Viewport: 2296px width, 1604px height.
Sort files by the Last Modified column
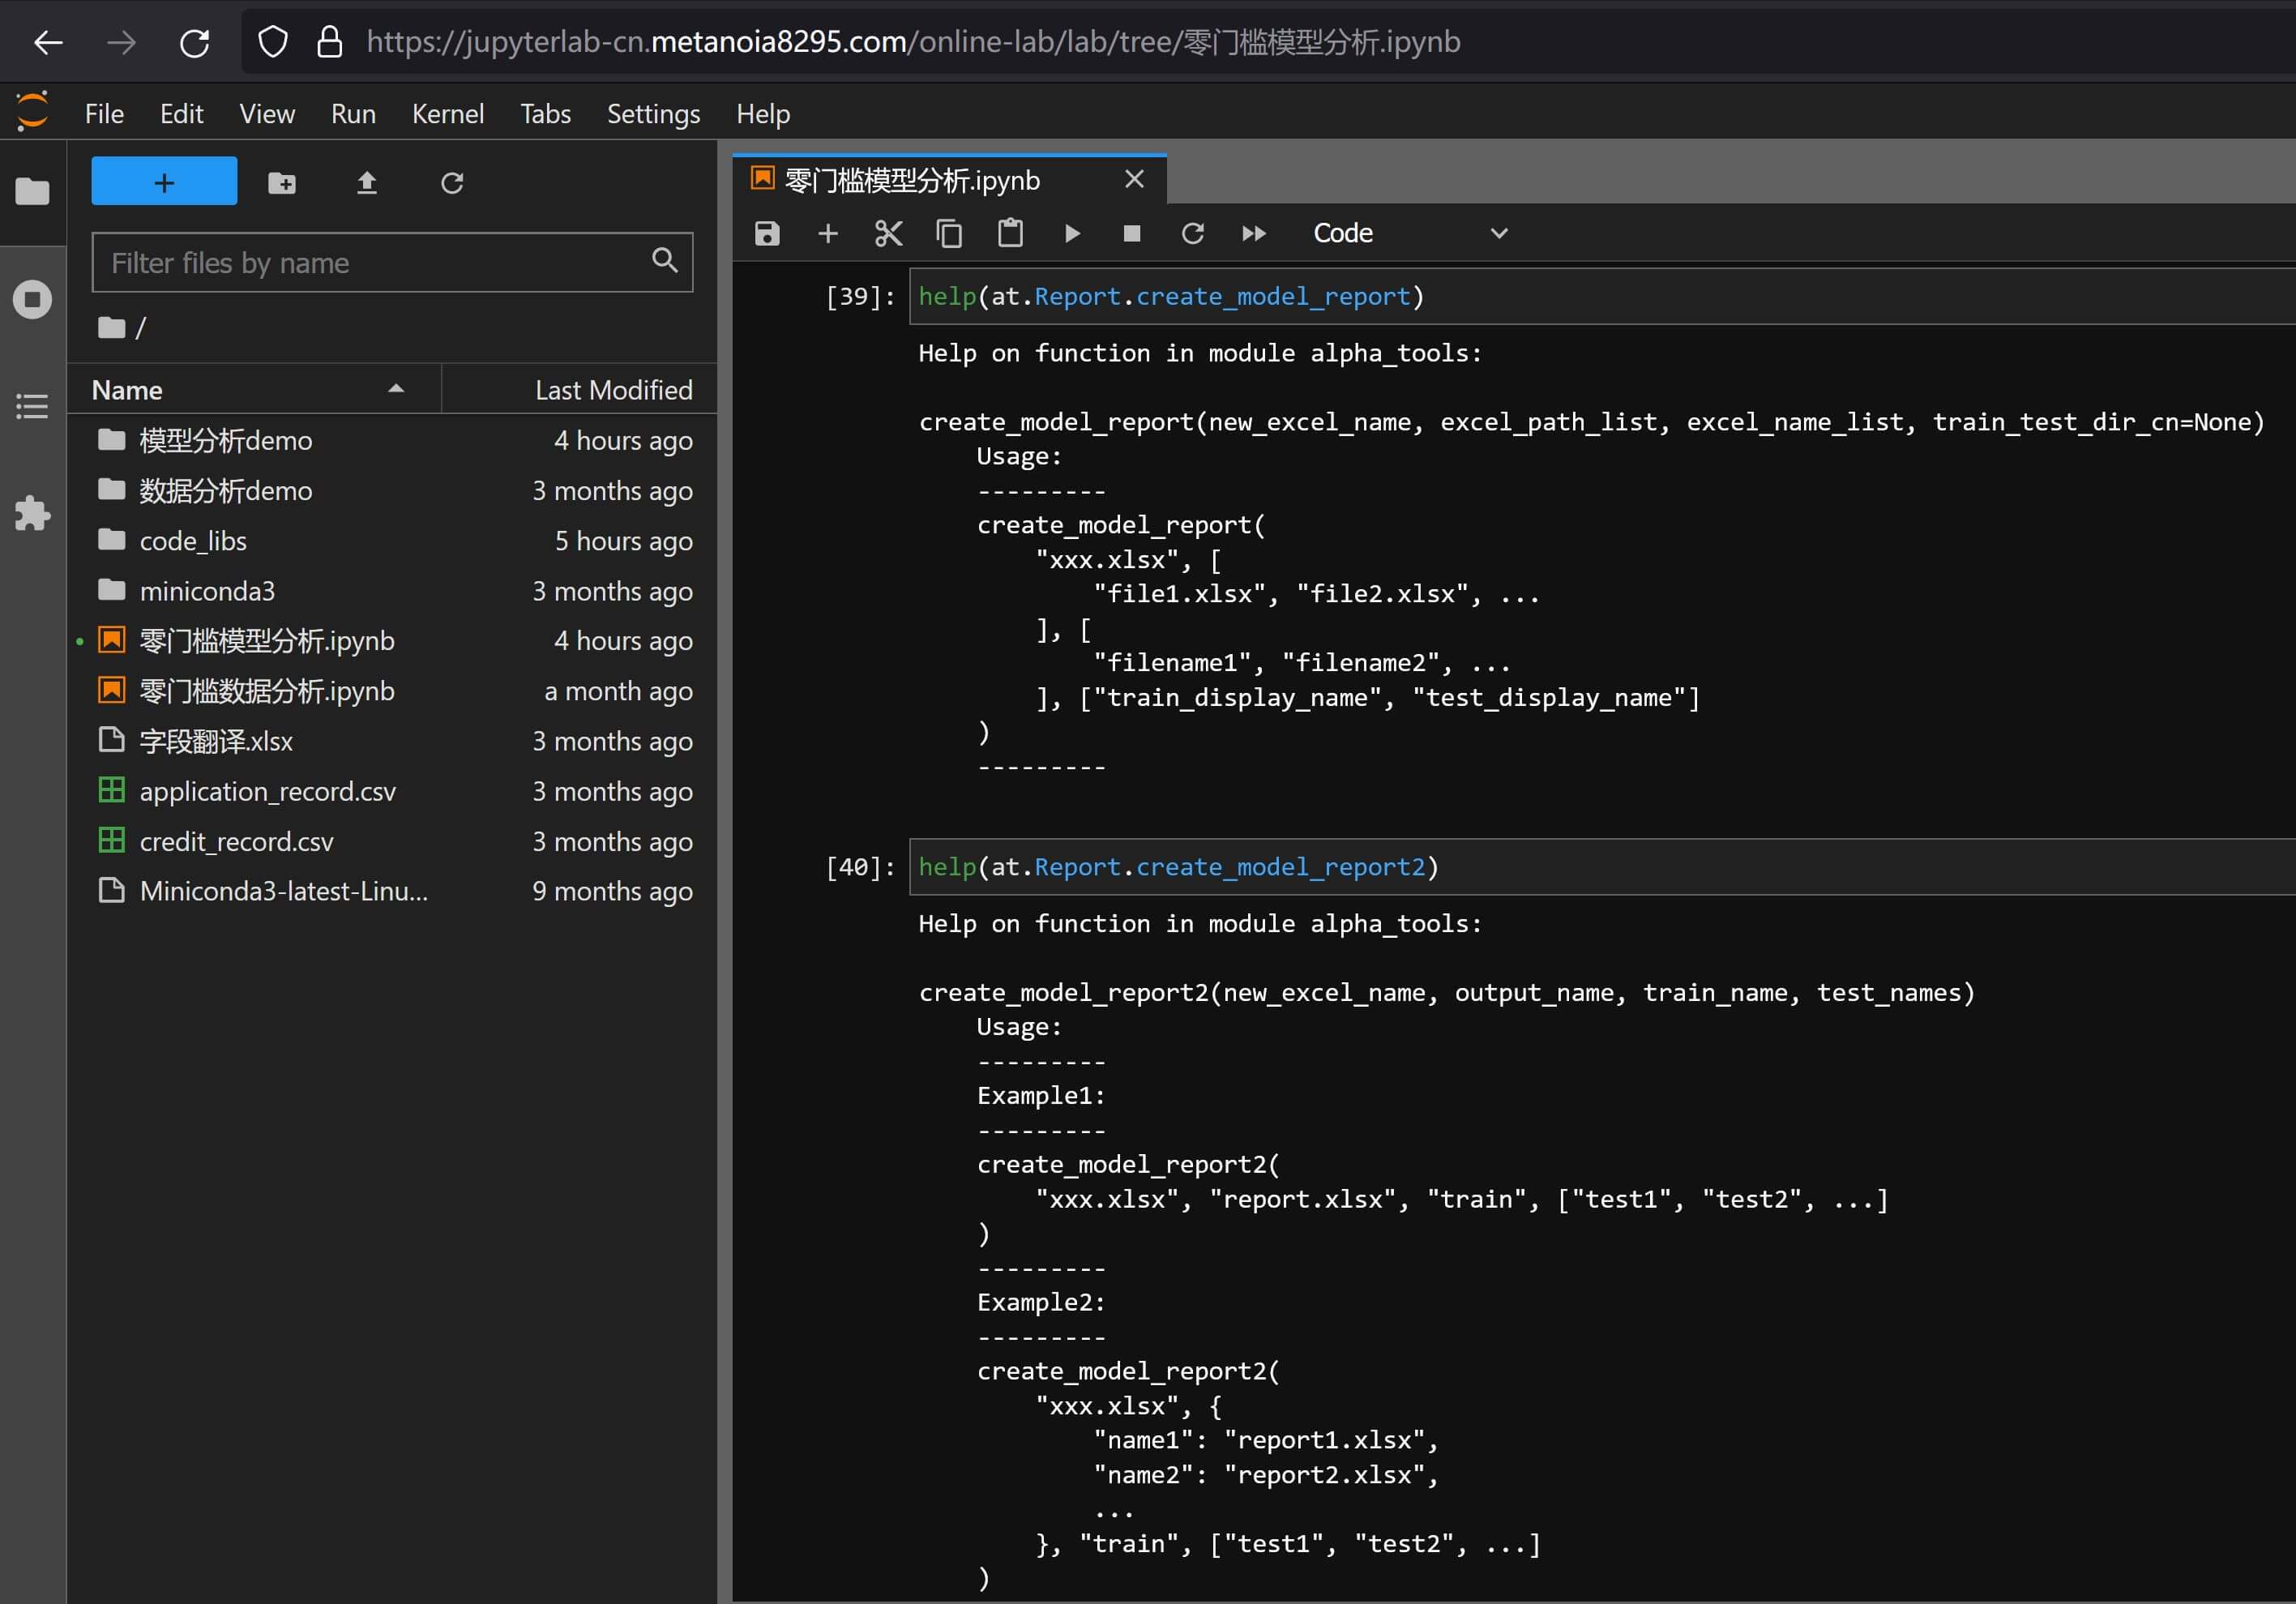tap(612, 390)
